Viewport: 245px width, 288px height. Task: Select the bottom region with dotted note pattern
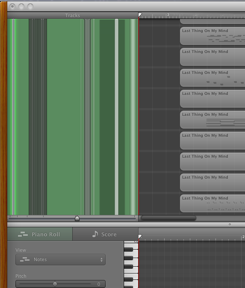tap(213, 203)
